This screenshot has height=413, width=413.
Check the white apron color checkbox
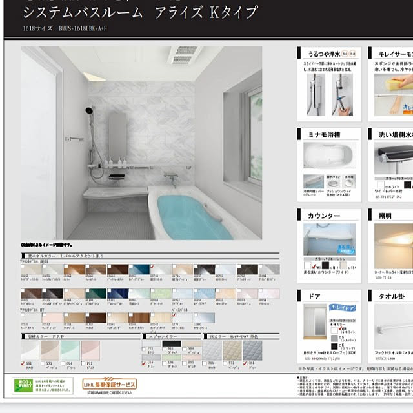(x=144, y=349)
